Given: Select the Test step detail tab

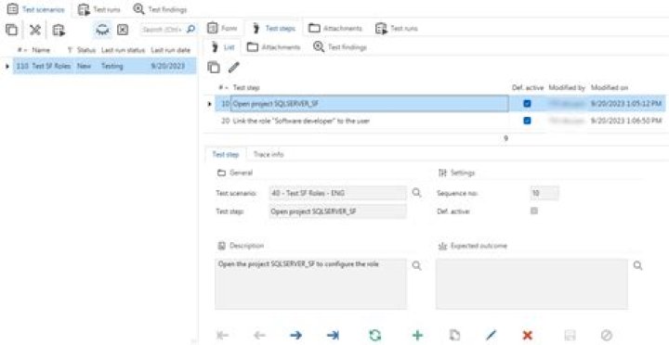Looking at the screenshot, I should pyautogui.click(x=226, y=154).
